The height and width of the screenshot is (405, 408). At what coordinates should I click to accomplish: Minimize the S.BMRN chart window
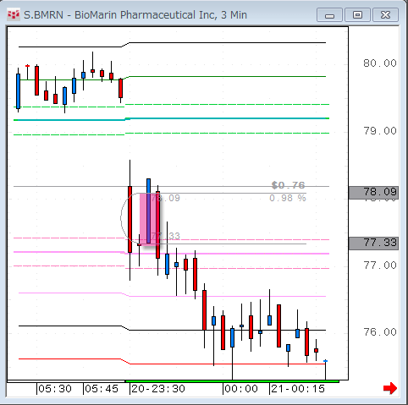(329, 15)
